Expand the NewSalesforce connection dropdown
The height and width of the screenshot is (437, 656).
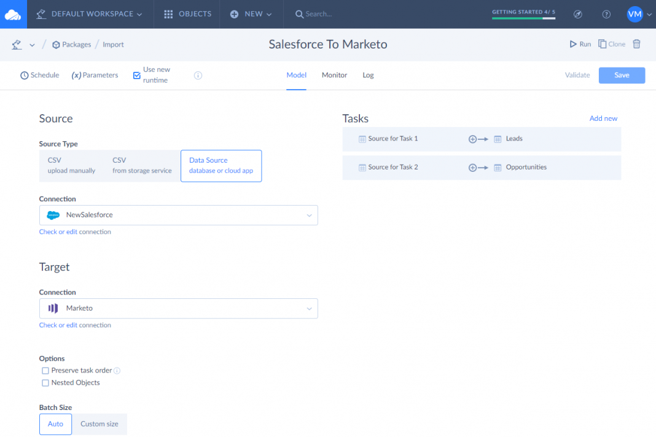coord(310,215)
